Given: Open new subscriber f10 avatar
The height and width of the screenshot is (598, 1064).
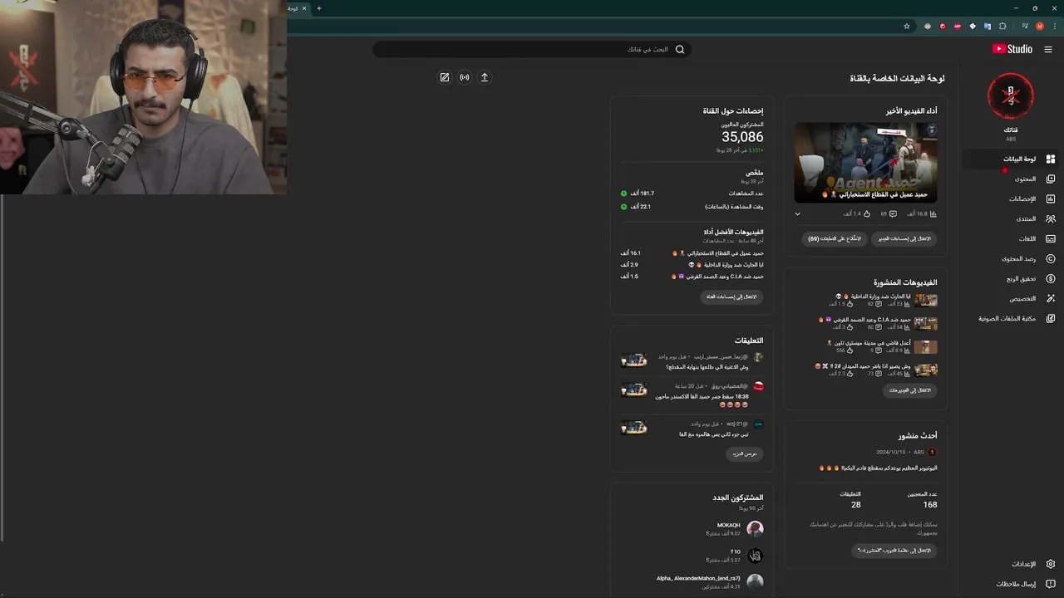Looking at the screenshot, I should [755, 556].
